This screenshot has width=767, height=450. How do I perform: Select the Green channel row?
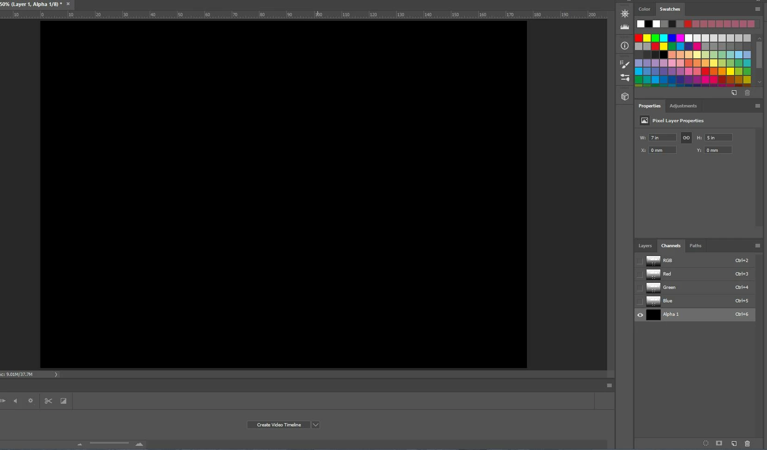695,287
